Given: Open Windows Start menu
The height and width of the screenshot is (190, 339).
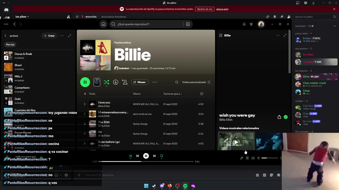Looking at the screenshot, I should pos(146,186).
